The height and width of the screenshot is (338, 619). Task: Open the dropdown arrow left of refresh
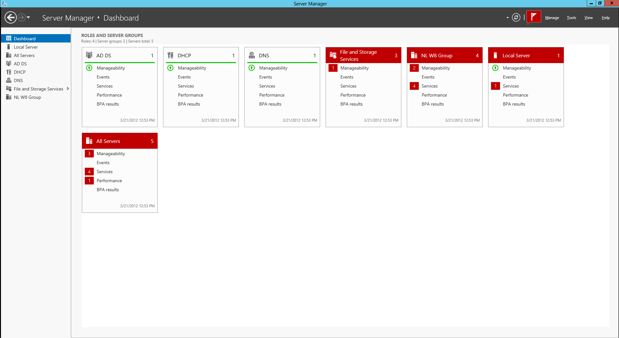507,18
